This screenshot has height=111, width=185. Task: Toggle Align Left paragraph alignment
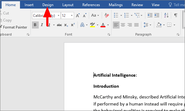click(x=116, y=25)
